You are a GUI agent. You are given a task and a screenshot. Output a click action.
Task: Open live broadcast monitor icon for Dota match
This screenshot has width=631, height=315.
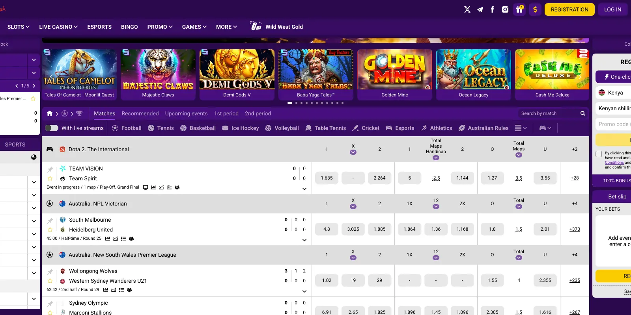coord(146,187)
